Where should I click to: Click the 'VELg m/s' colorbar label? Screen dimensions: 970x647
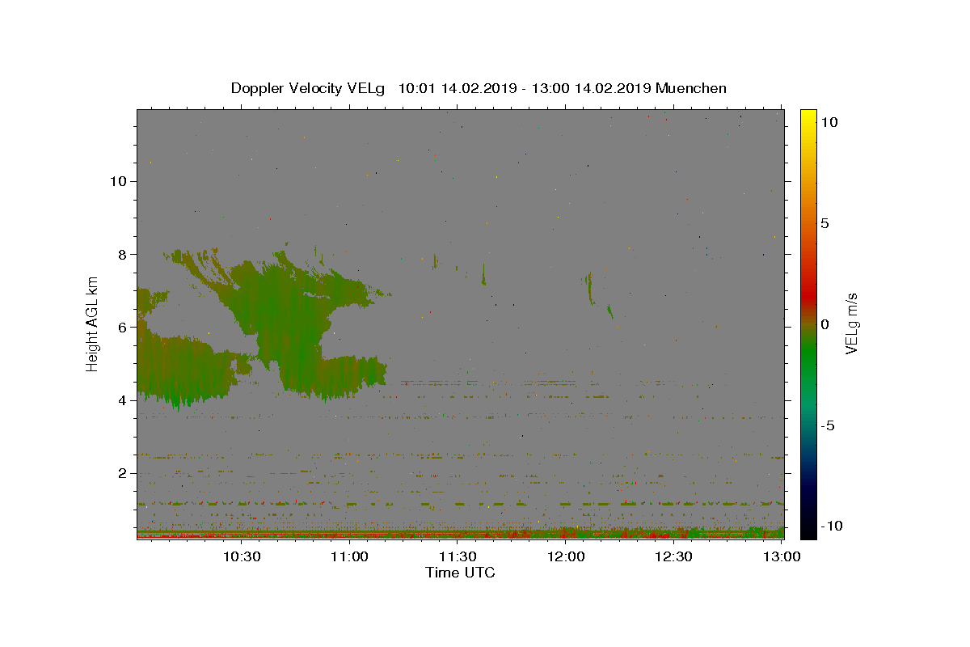[851, 323]
